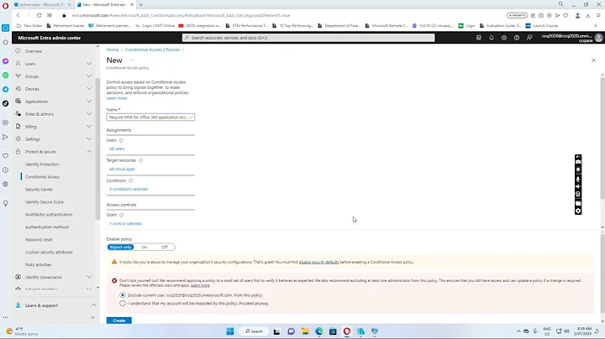The image size is (605, 339).
Task: Expand the Users menu chevron
Action: click(x=89, y=64)
